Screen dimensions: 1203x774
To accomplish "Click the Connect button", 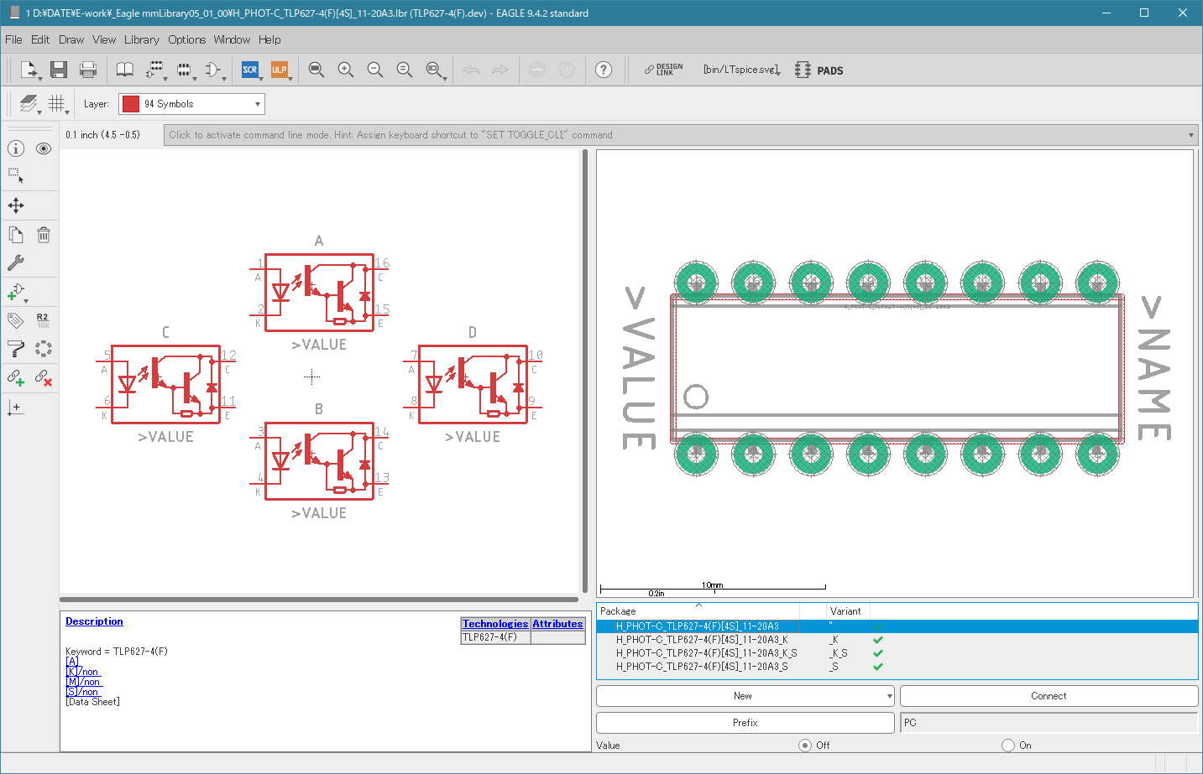I will pyautogui.click(x=1049, y=696).
